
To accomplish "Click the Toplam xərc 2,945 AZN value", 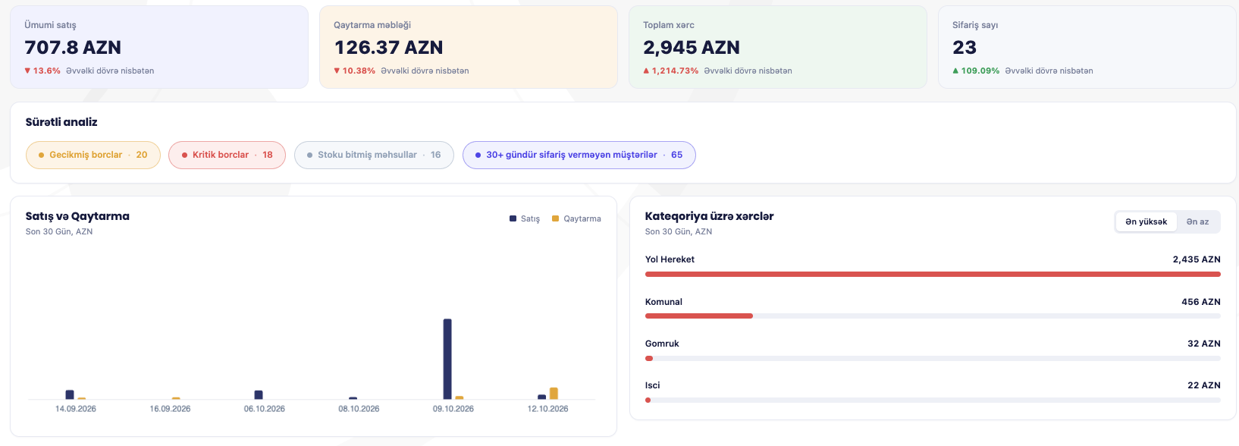I will 692,48.
